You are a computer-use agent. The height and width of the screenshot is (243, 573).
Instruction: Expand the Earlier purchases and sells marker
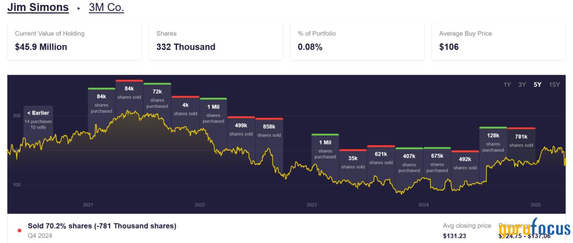pos(38,120)
